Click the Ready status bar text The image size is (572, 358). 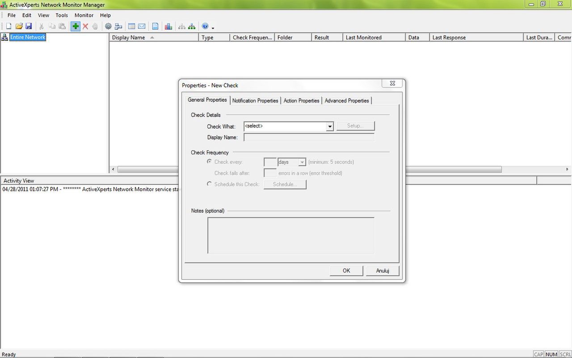pyautogui.click(x=9, y=354)
